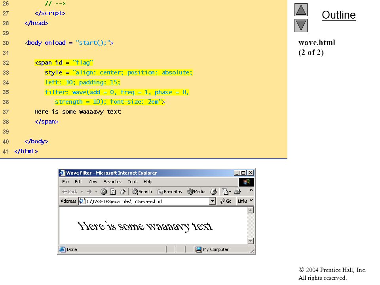This screenshot has height=285, width=380.
Task: Open the Address bar dropdown list
Action: coord(212,201)
